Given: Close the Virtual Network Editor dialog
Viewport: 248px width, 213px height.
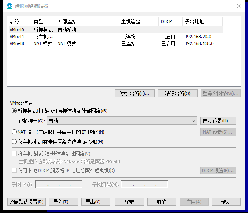Looking at the screenshot, I should (238, 6).
